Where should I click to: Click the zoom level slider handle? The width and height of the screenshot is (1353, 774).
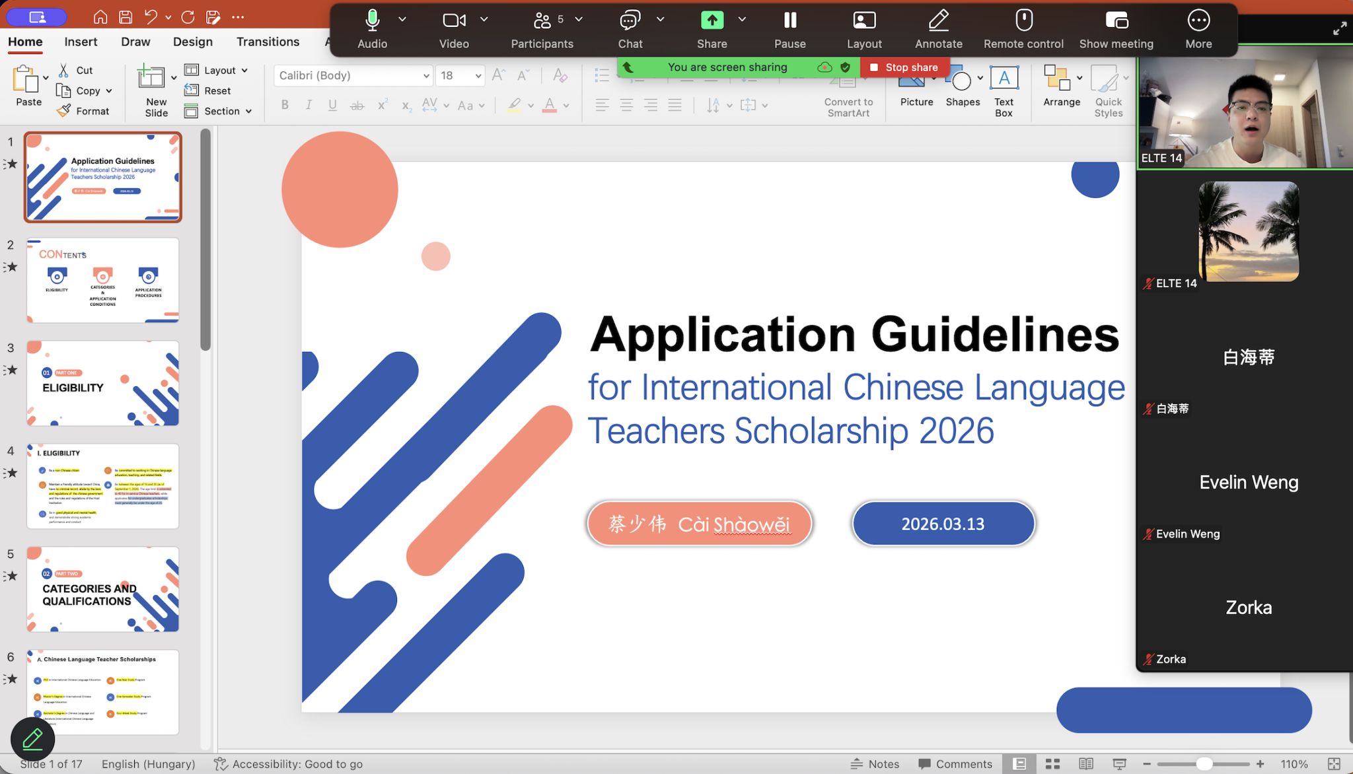tap(1204, 764)
